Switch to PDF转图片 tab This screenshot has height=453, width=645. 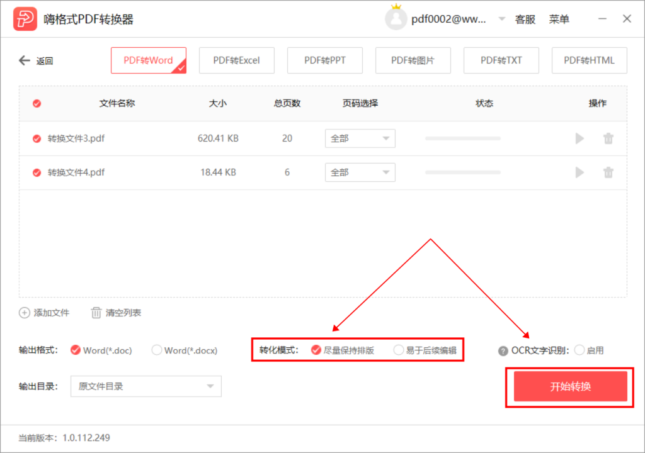coord(413,60)
